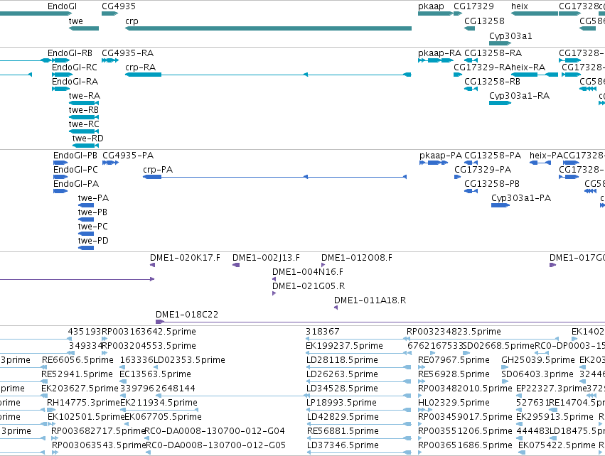Select DME1-004N16.F marker
This screenshot has width=605, height=456.
(x=274, y=279)
